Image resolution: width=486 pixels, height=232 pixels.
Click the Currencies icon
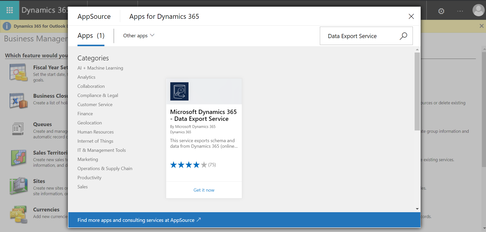pyautogui.click(x=19, y=214)
